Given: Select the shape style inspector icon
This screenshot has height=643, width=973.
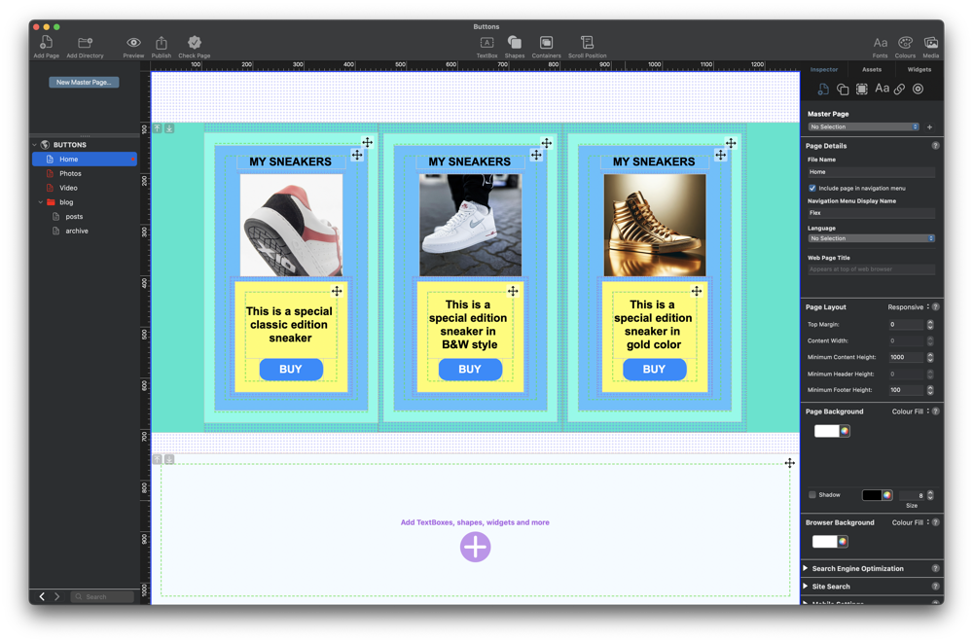Looking at the screenshot, I should pos(842,89).
